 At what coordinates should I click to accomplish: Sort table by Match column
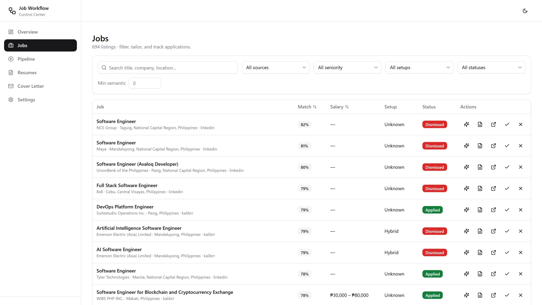coord(307,107)
